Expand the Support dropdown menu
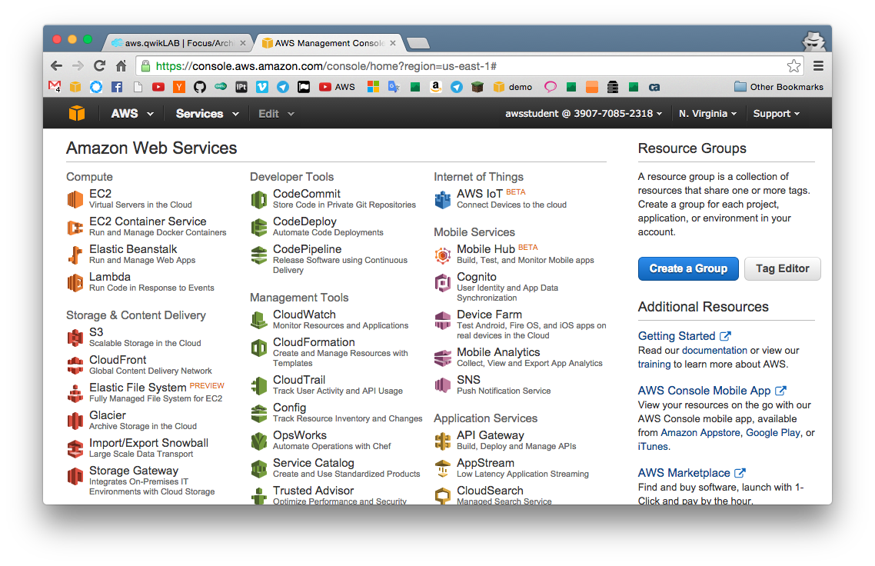 point(777,114)
